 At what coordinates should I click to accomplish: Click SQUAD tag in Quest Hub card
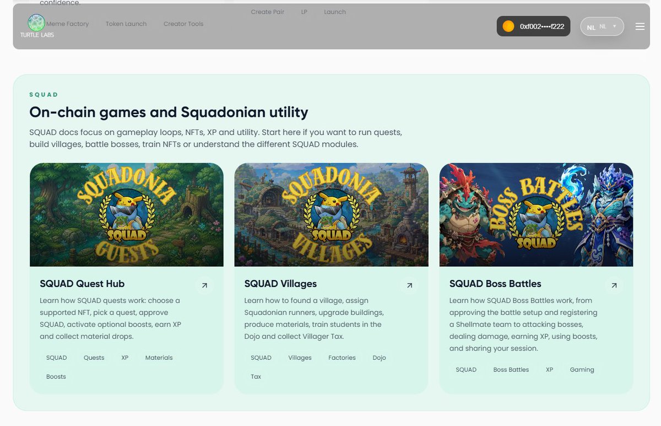[x=57, y=358]
